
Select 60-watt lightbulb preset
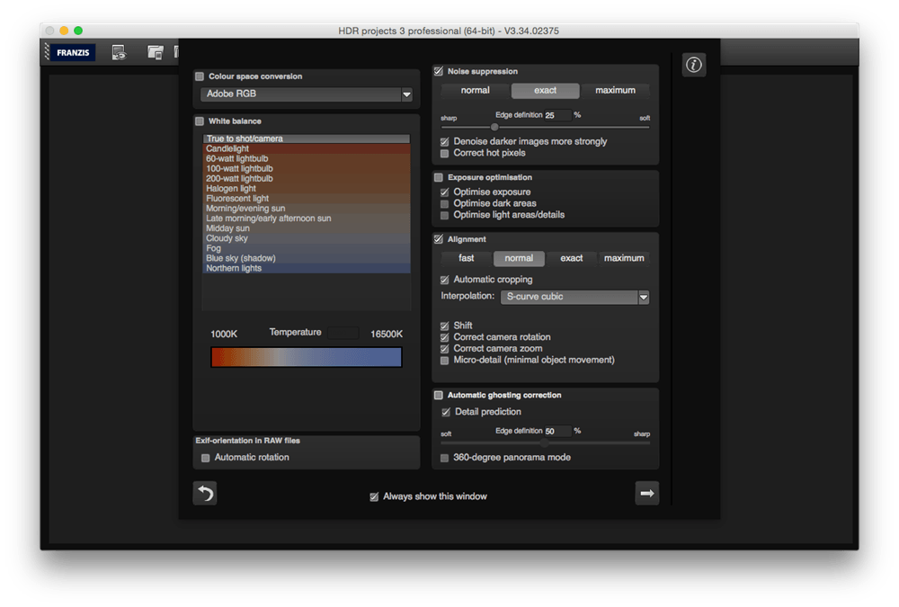pos(307,158)
